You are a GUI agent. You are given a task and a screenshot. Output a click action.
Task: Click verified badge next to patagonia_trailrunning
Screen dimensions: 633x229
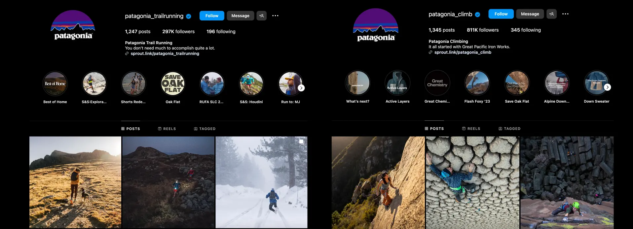tap(189, 16)
